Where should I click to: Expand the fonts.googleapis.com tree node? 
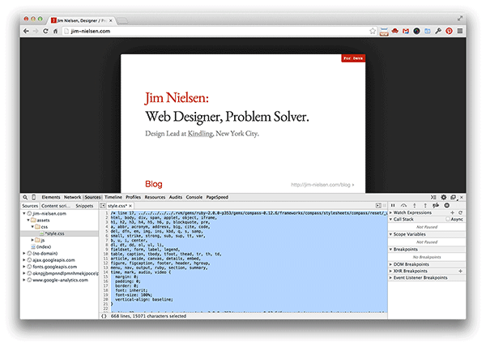tap(23, 267)
